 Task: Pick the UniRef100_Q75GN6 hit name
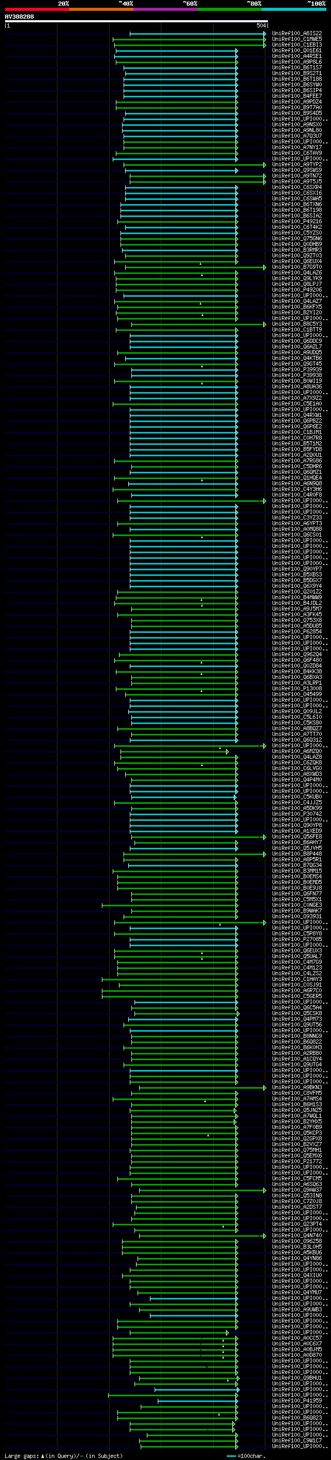click(x=297, y=239)
